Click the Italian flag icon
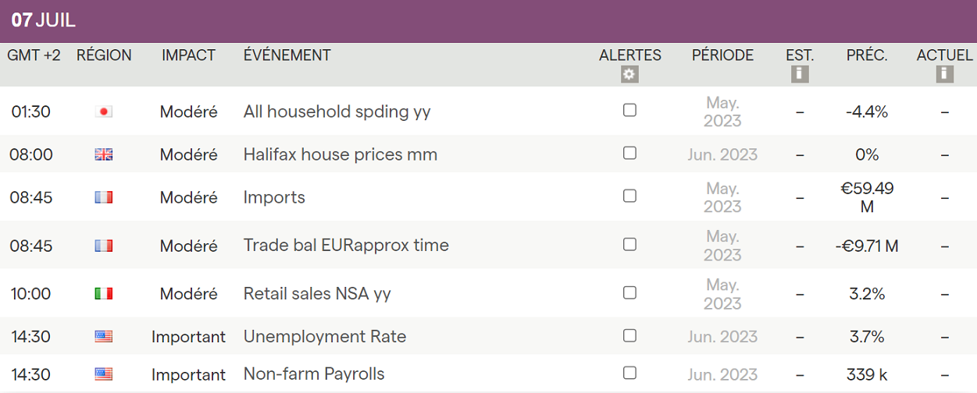Viewport: 977px width, 393px height. tap(103, 294)
